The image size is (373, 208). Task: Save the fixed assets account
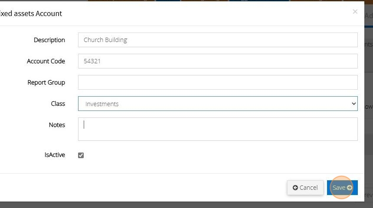(x=342, y=188)
